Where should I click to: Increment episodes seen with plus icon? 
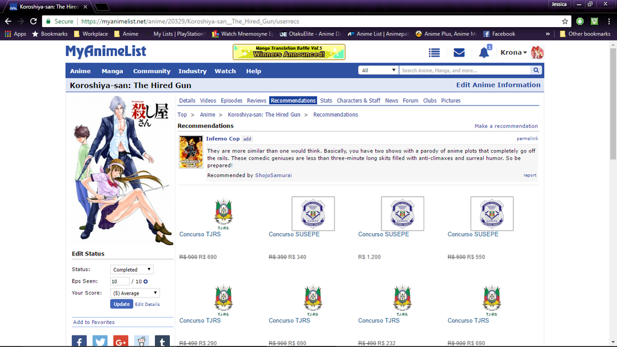[x=146, y=281]
